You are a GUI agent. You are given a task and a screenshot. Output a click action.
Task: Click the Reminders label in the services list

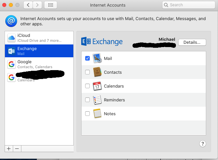114,100
